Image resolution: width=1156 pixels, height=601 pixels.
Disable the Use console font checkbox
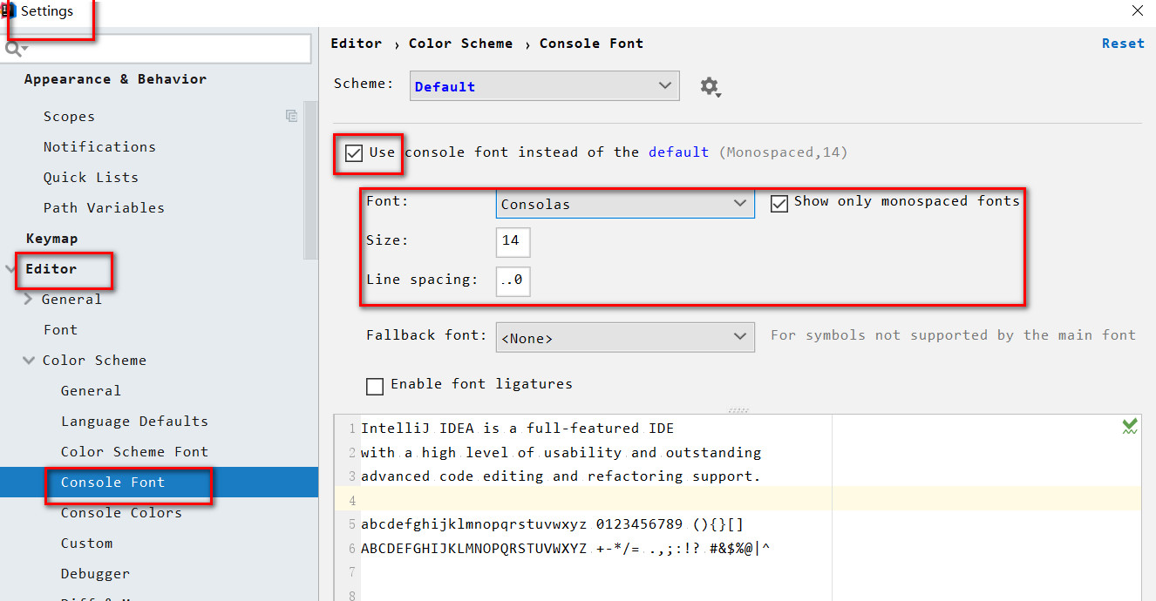click(x=354, y=153)
